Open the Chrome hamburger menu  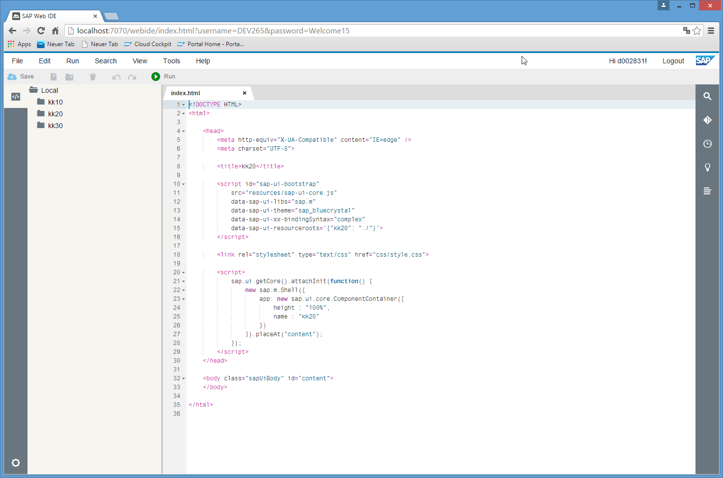click(711, 30)
